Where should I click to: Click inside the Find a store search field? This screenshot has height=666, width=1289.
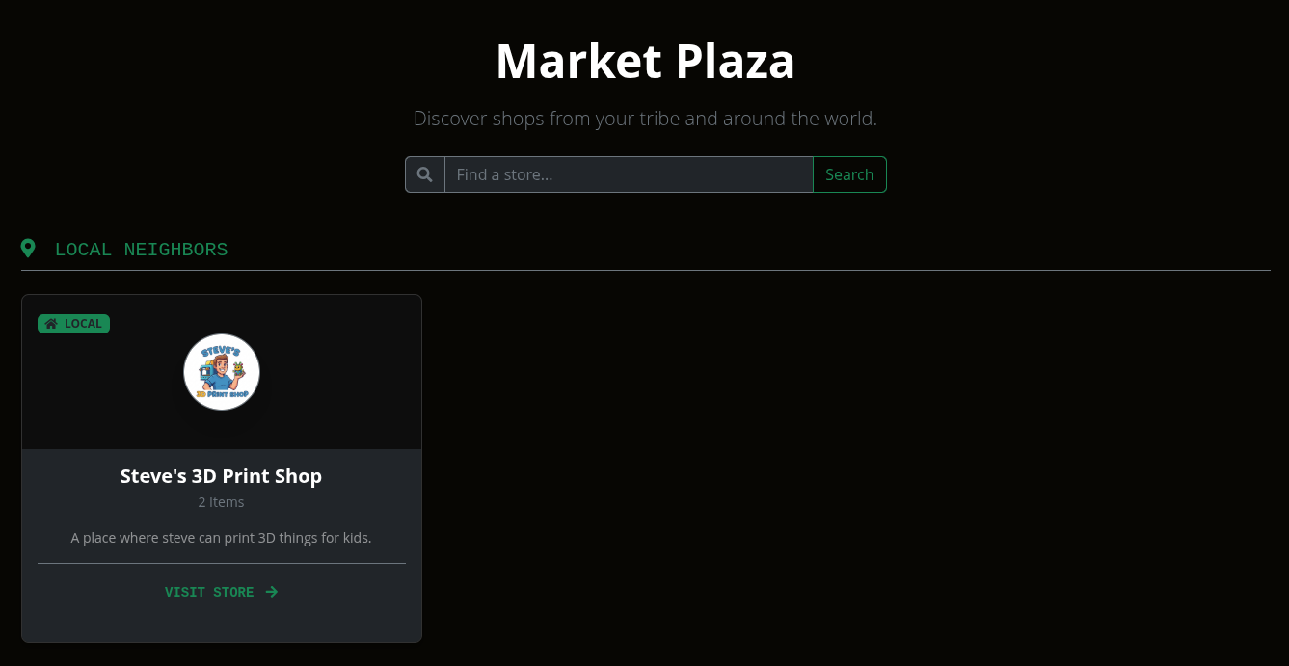[629, 174]
